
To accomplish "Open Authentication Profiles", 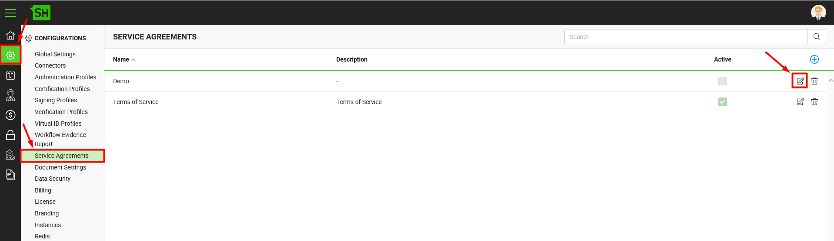I will click(66, 77).
